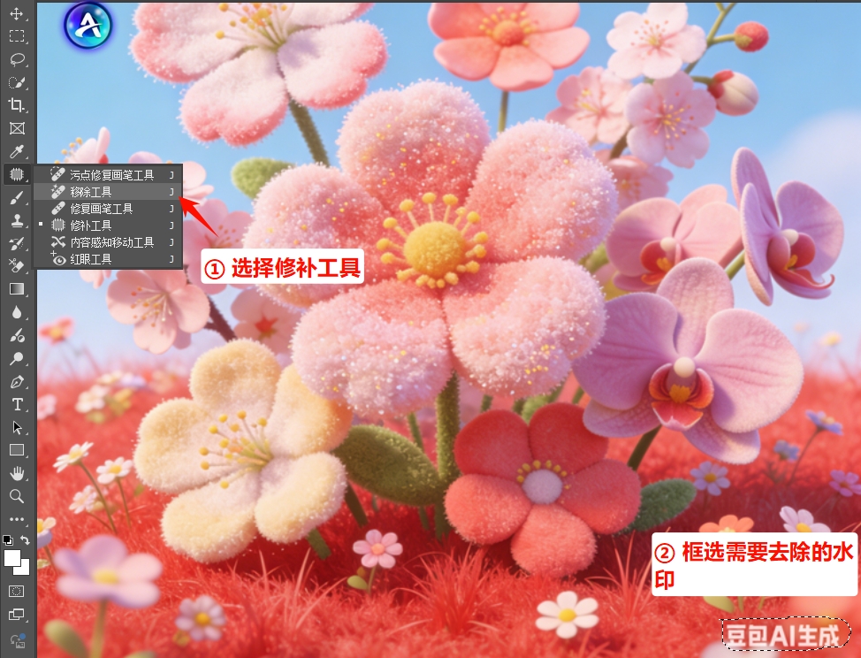Select the Hand tool
Viewport: 861px width, 658px height.
(x=16, y=473)
